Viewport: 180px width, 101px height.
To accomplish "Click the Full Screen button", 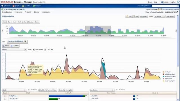I will click(144, 16).
